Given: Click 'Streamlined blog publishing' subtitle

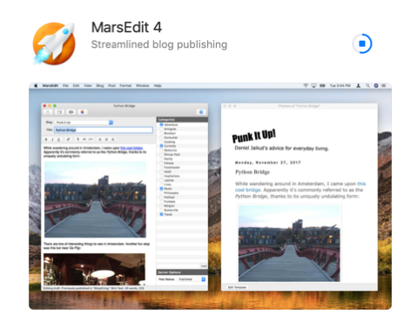Looking at the screenshot, I should pyautogui.click(x=159, y=44).
